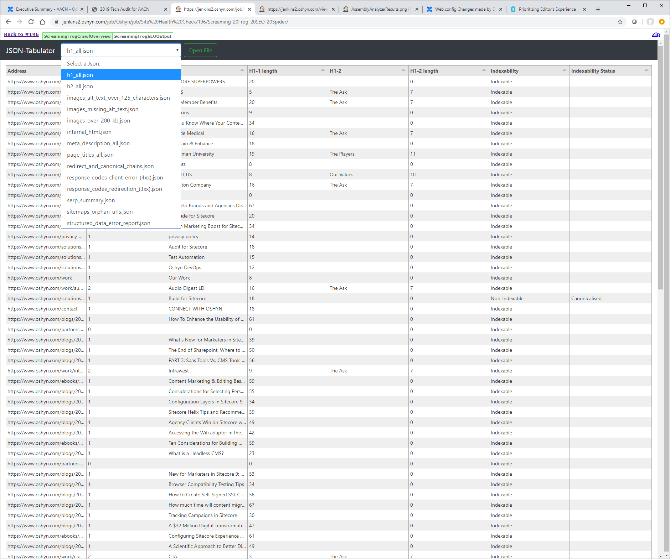Choose images_over_200_kb.json option

point(121,120)
